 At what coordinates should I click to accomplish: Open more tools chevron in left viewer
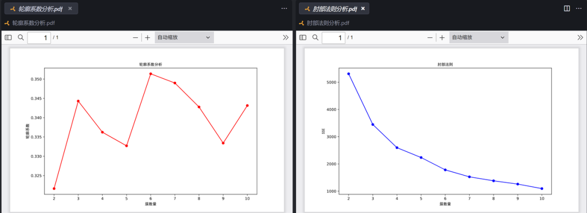pos(286,37)
